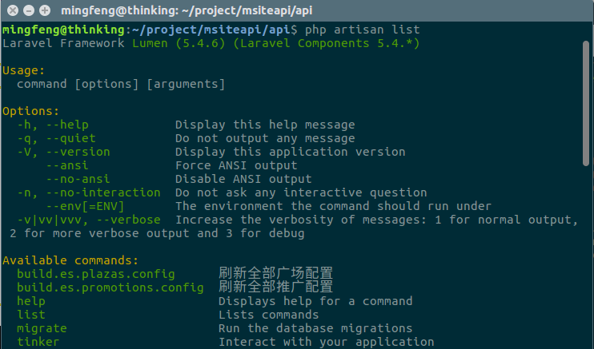
Task: Click the terminal vertical scrollbar thumb
Action: pos(586,103)
